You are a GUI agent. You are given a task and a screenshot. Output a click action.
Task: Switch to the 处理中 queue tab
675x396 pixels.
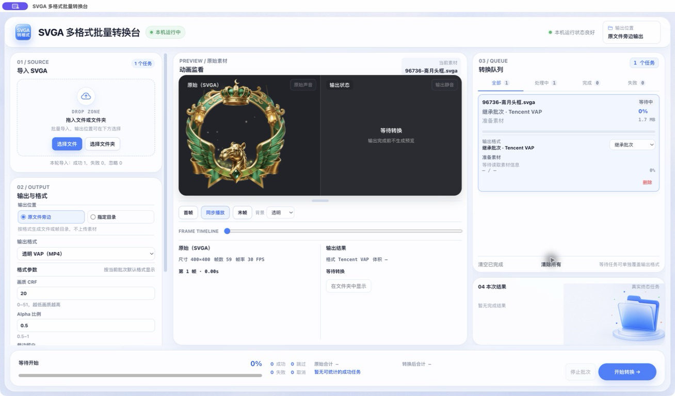[545, 83]
